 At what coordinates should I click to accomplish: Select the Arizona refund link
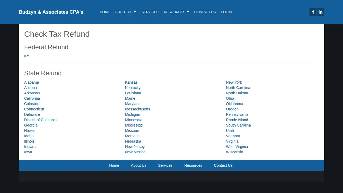31,88
